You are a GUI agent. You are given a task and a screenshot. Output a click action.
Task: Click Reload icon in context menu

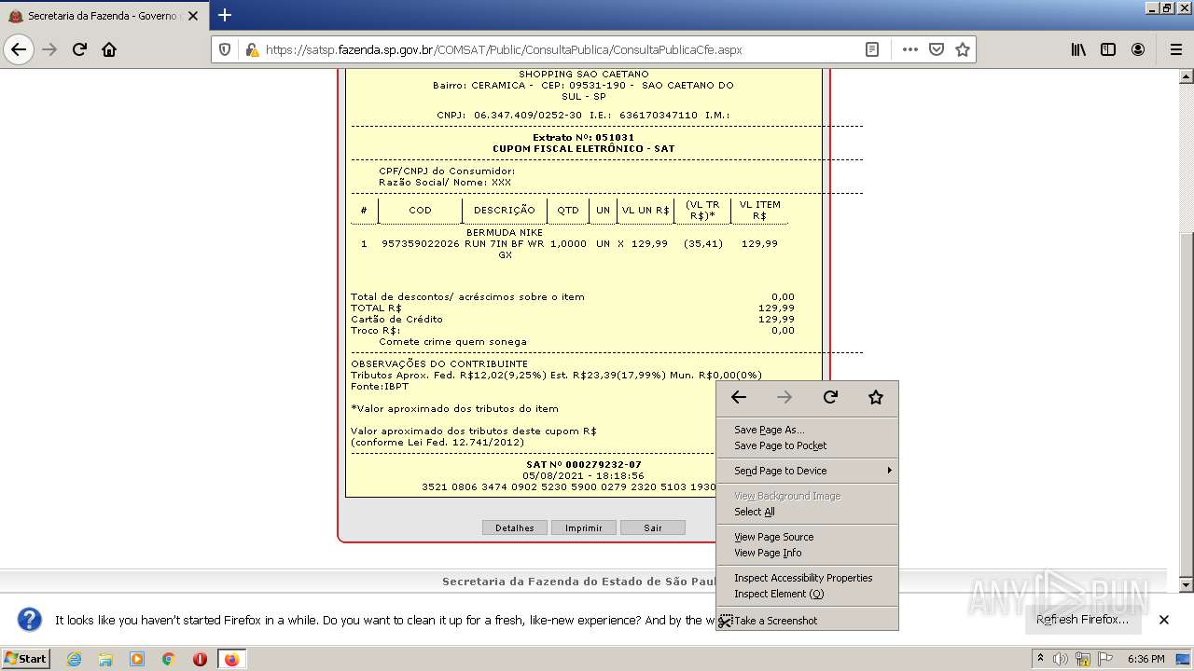click(830, 397)
